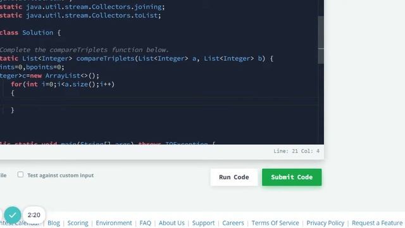Place cursor on the 'class Solution {' line

pos(30,32)
